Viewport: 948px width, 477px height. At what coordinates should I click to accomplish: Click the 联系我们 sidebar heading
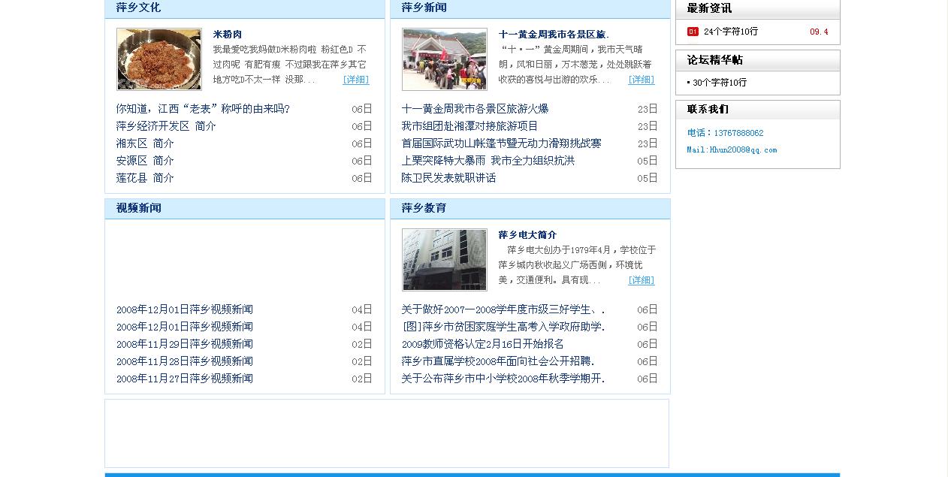coord(708,109)
